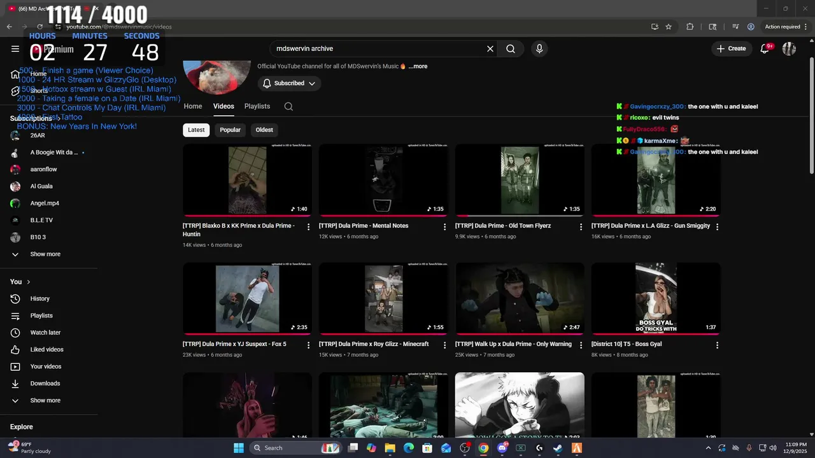Open the Al Guala subscription channel
Image resolution: width=815 pixels, height=458 pixels.
pyautogui.click(x=41, y=186)
